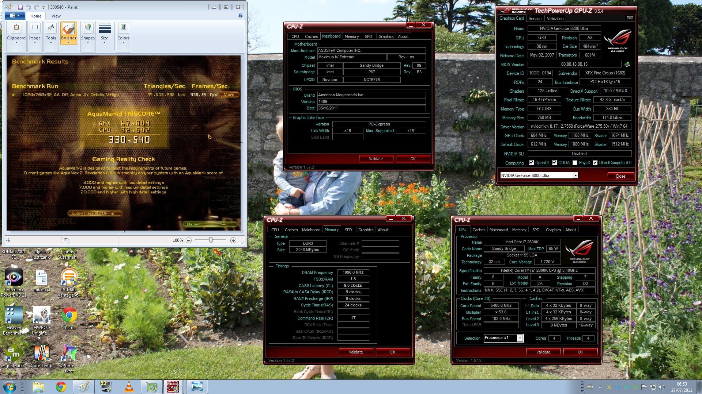Click the zoom in plus button in Paint
The width and height of the screenshot is (702, 394).
tap(233, 240)
